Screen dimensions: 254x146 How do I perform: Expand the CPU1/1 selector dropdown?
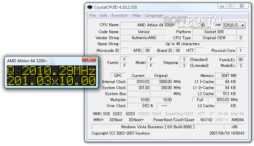[234, 25]
